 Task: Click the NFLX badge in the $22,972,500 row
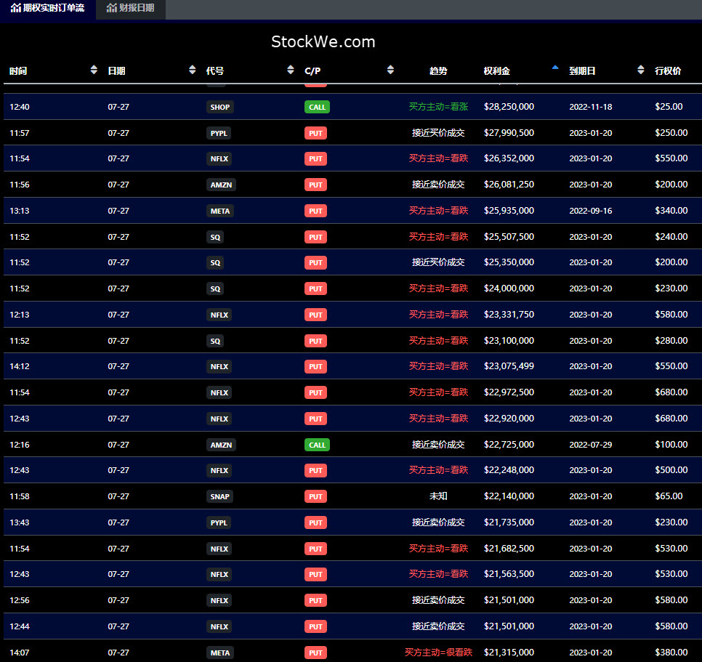coord(219,392)
